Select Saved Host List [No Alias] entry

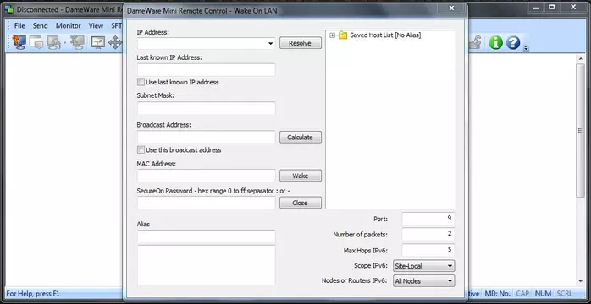tap(385, 35)
